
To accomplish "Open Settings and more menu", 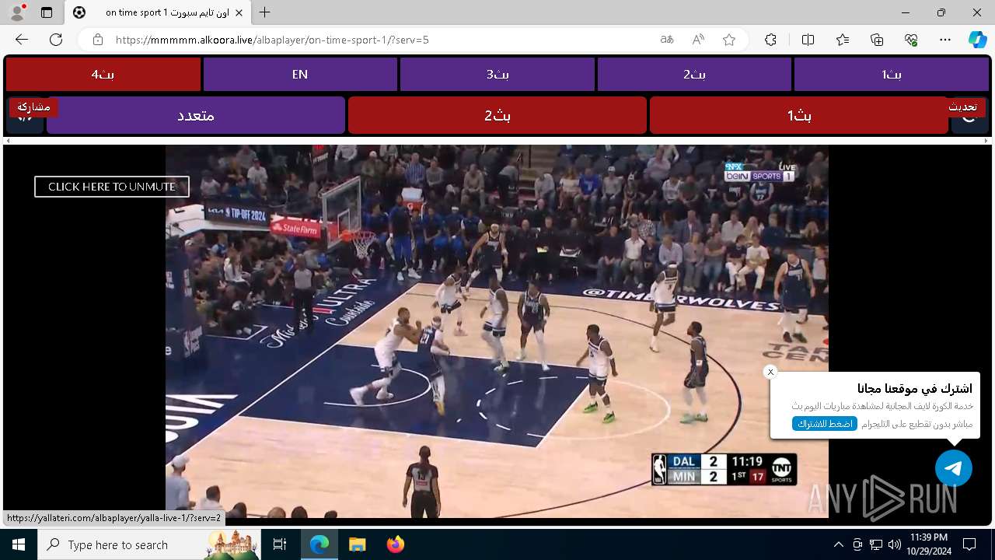I will click(x=945, y=40).
